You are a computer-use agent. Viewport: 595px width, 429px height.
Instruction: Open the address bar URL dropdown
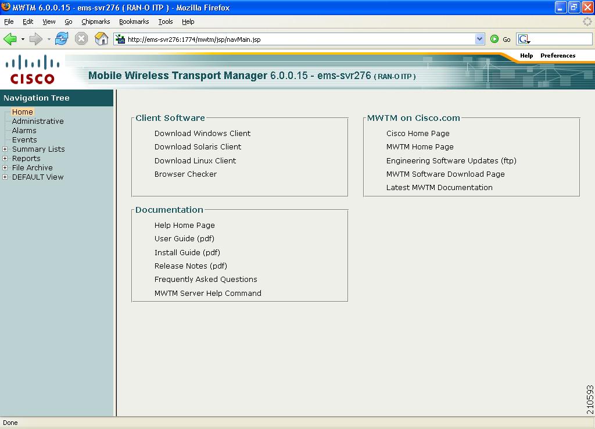[x=479, y=39]
